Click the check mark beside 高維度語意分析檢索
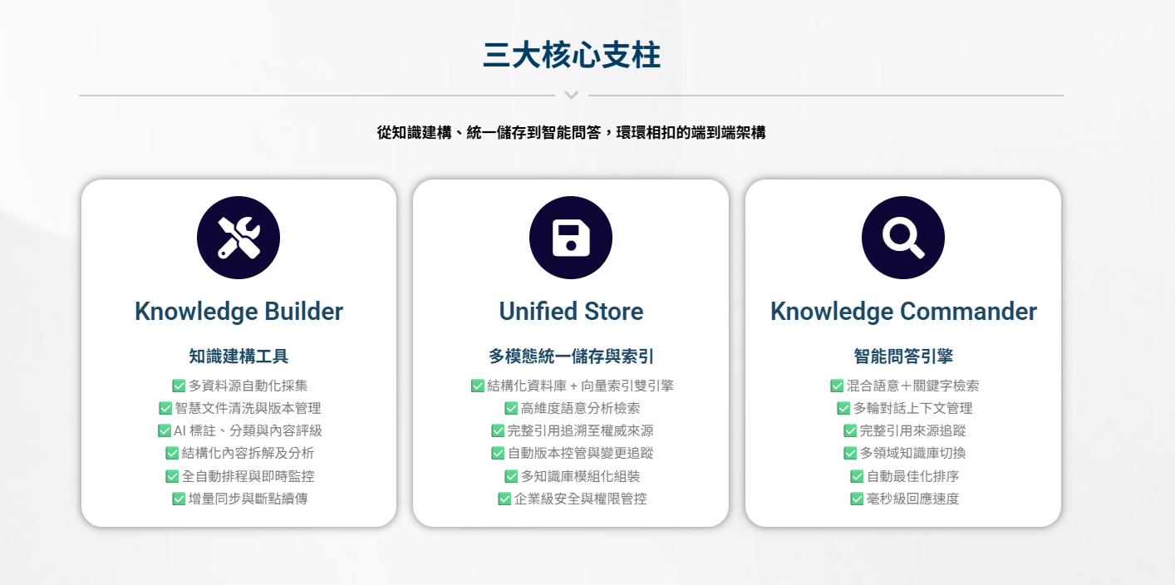The image size is (1175, 585). click(511, 408)
